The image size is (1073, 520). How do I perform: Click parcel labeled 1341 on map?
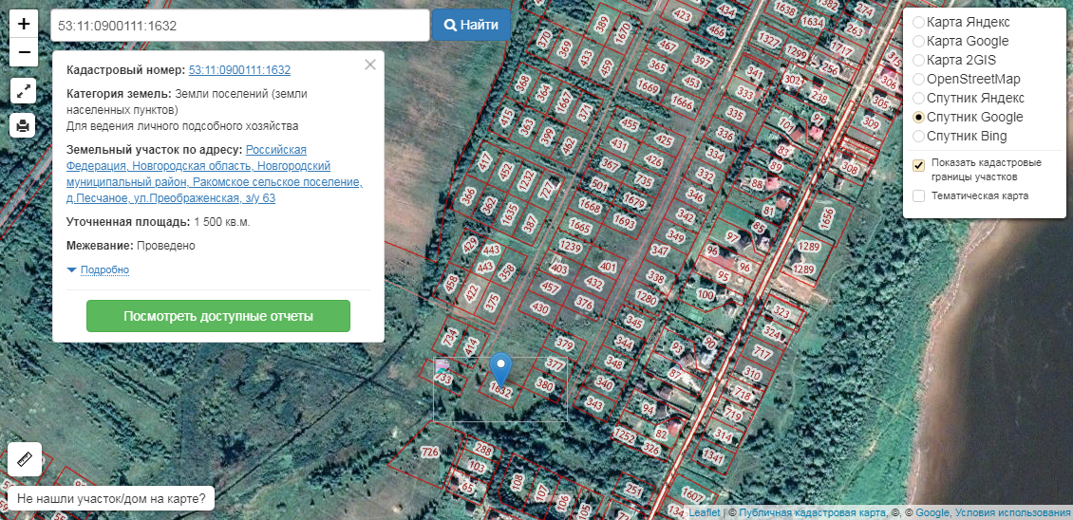713,455
